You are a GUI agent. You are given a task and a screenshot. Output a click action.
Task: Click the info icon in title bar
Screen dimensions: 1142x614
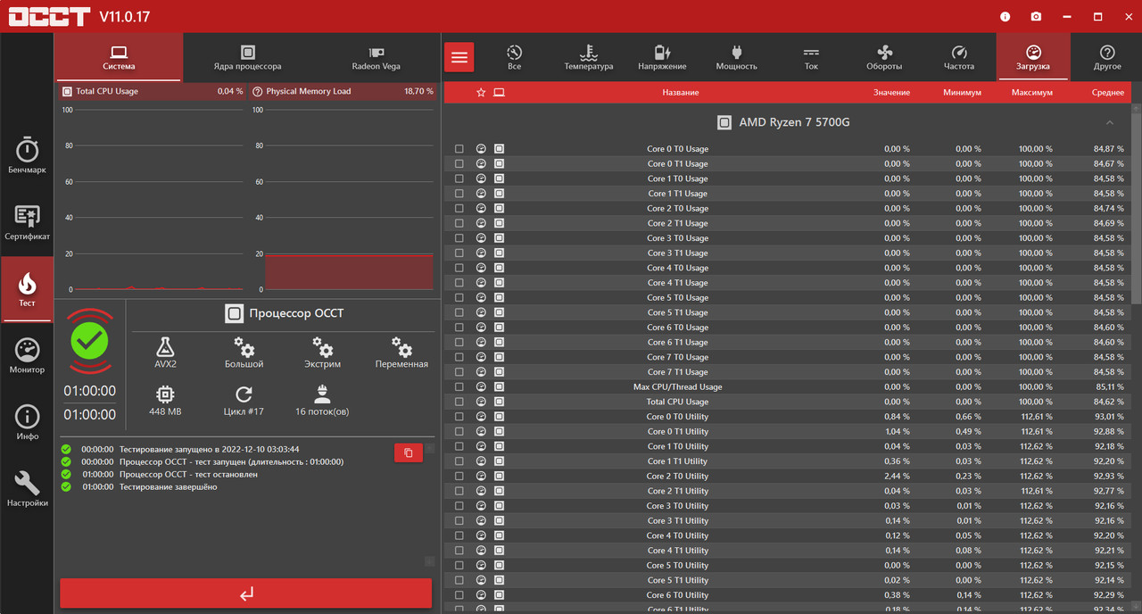[x=1005, y=16]
